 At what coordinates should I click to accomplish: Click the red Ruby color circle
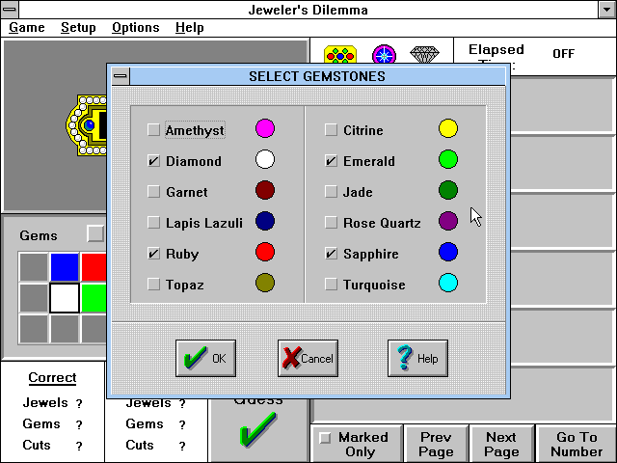pyautogui.click(x=265, y=252)
